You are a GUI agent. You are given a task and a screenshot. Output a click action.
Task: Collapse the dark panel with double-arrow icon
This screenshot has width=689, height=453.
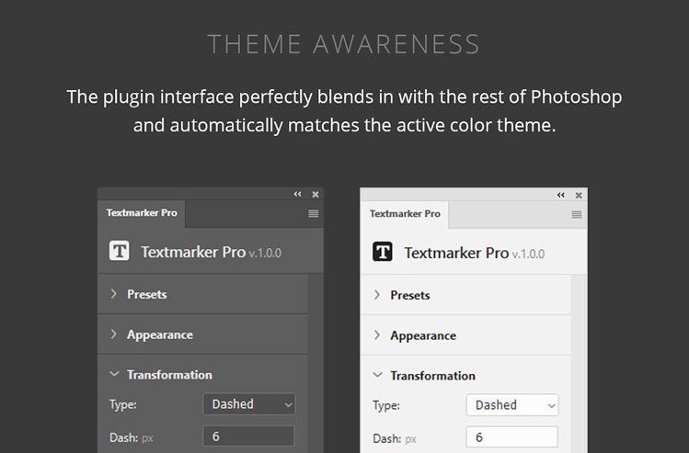pos(297,195)
